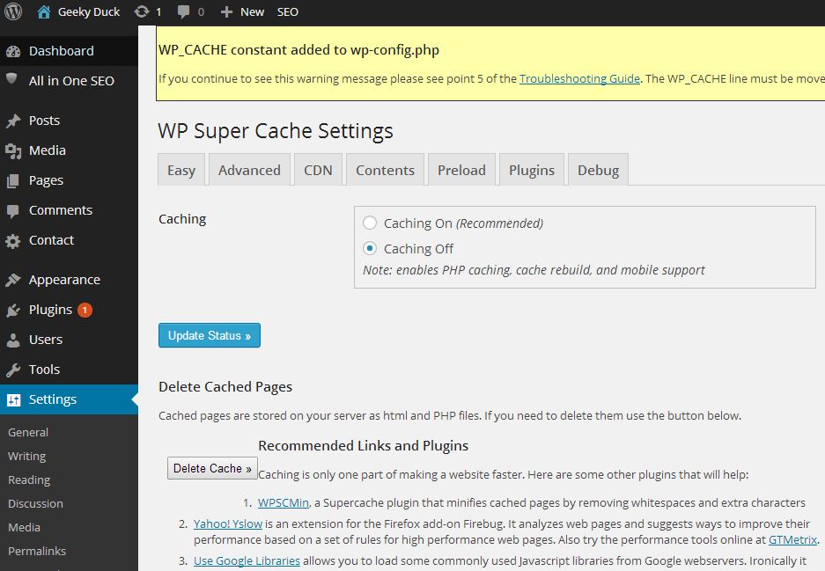The width and height of the screenshot is (825, 571).
Task: Click the All in One SEO shield icon
Action: tap(11, 78)
